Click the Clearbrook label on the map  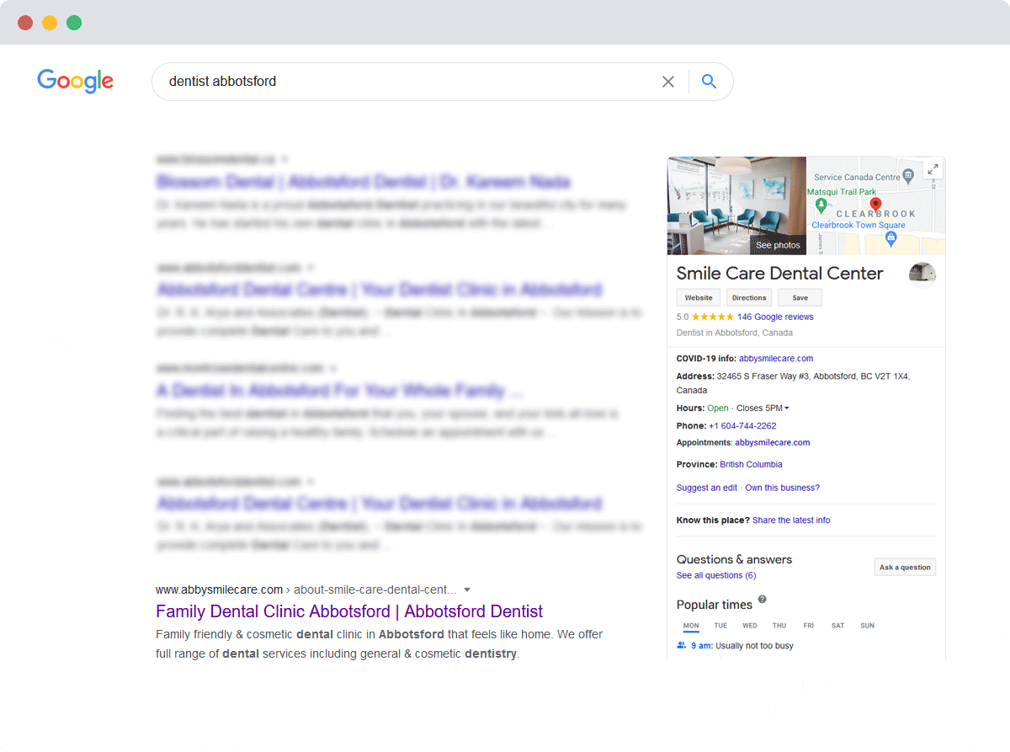pos(875,215)
